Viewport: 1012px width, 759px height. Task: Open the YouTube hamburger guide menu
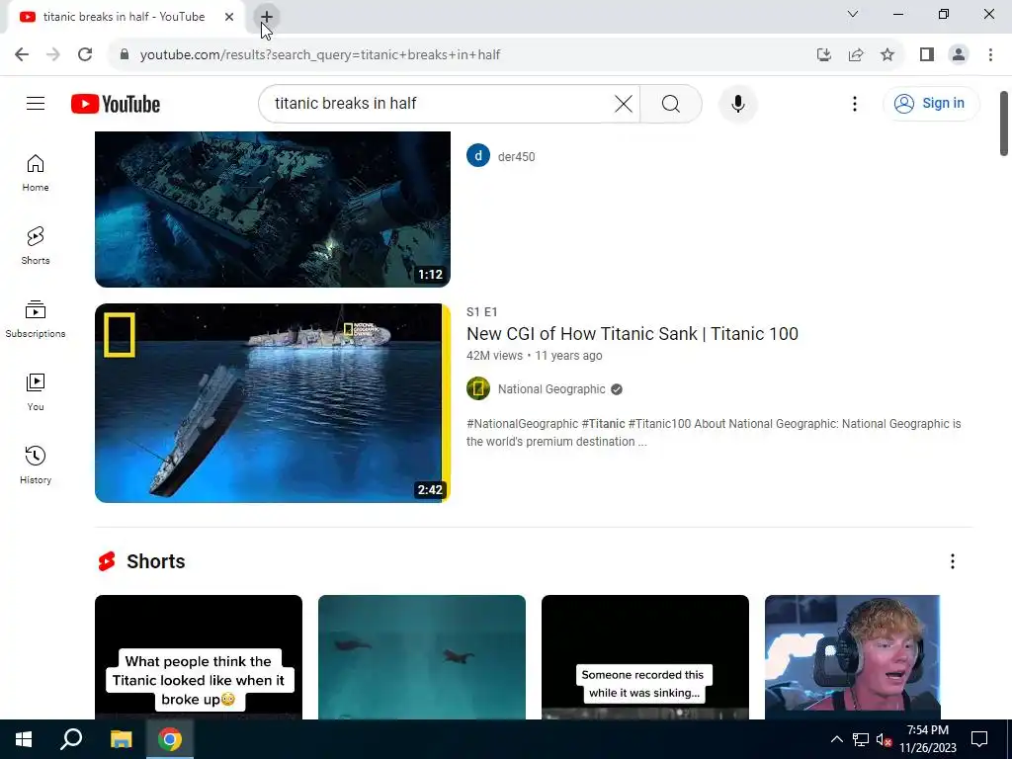coord(36,103)
